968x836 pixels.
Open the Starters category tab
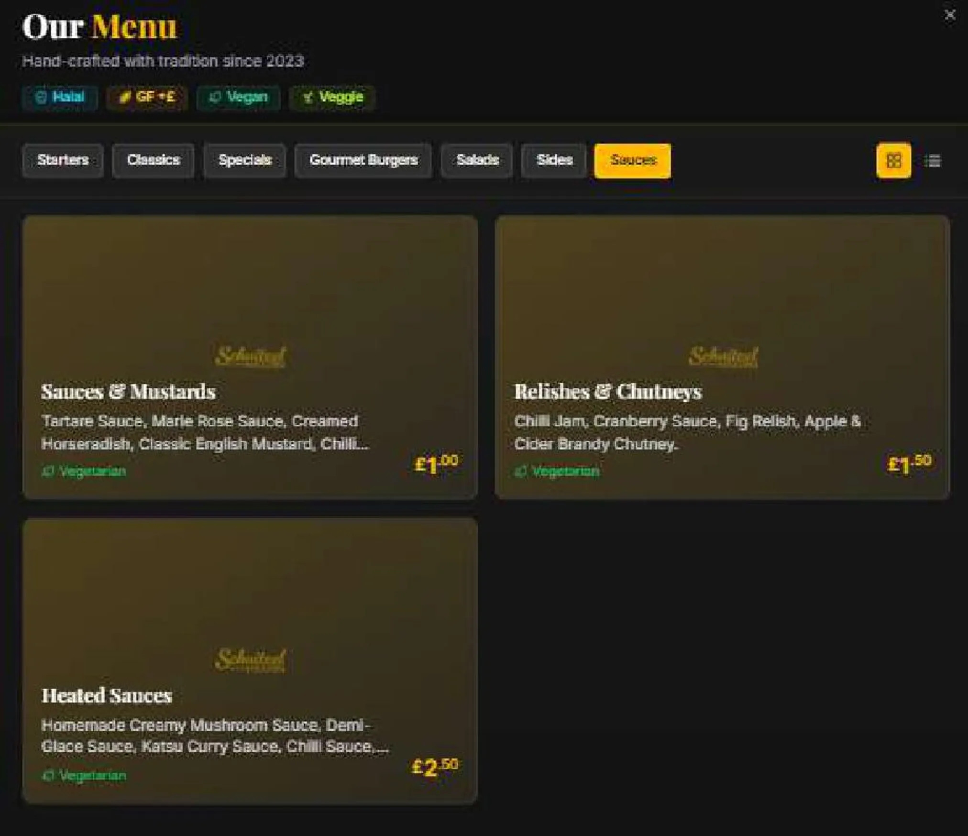click(63, 160)
